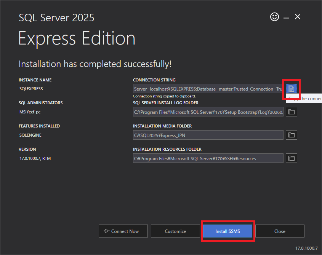The width and height of the screenshot is (322, 255).
Task: Click the Close button at the bottom
Action: [280, 231]
